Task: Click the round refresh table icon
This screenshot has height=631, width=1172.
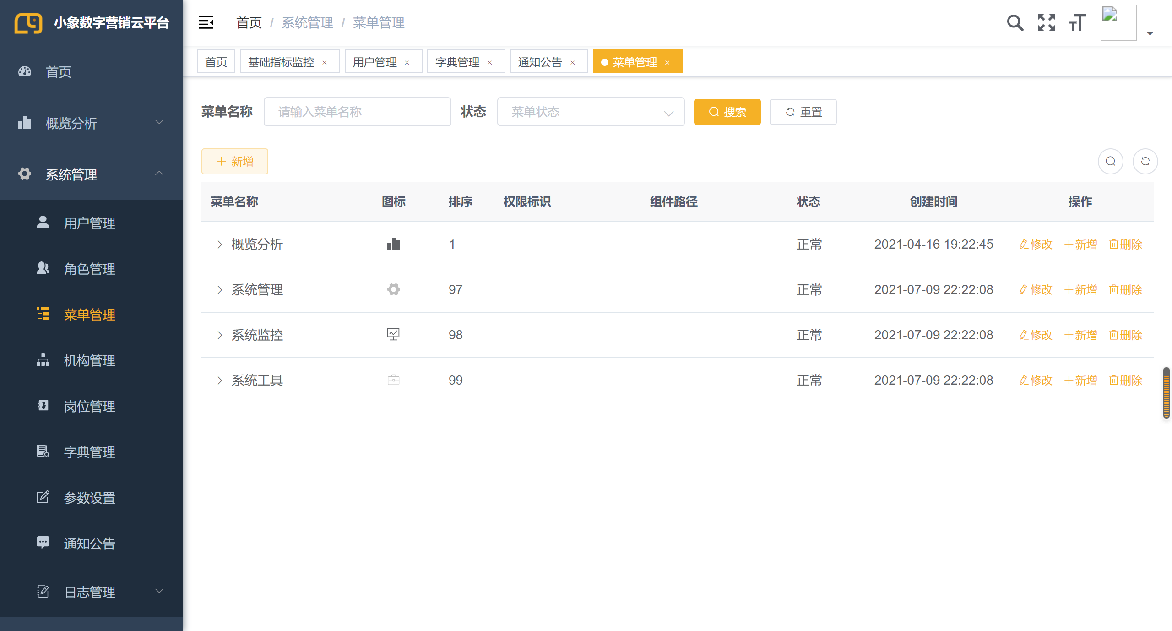Action: 1145,161
